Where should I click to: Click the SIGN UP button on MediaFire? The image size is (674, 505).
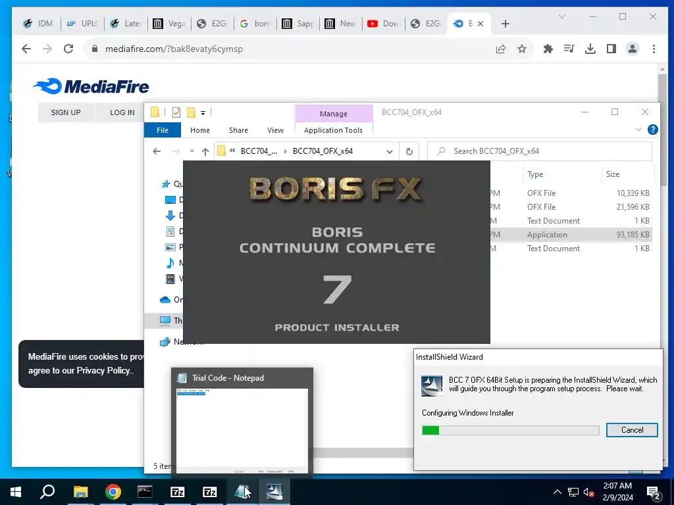point(66,112)
